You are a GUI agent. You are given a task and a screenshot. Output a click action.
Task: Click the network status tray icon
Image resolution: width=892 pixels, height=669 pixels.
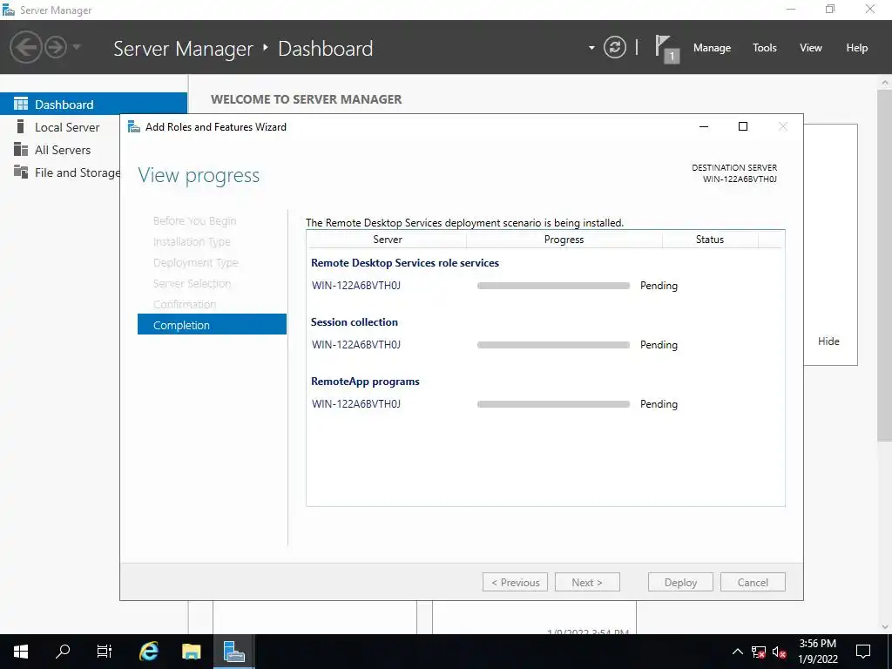pyautogui.click(x=759, y=652)
